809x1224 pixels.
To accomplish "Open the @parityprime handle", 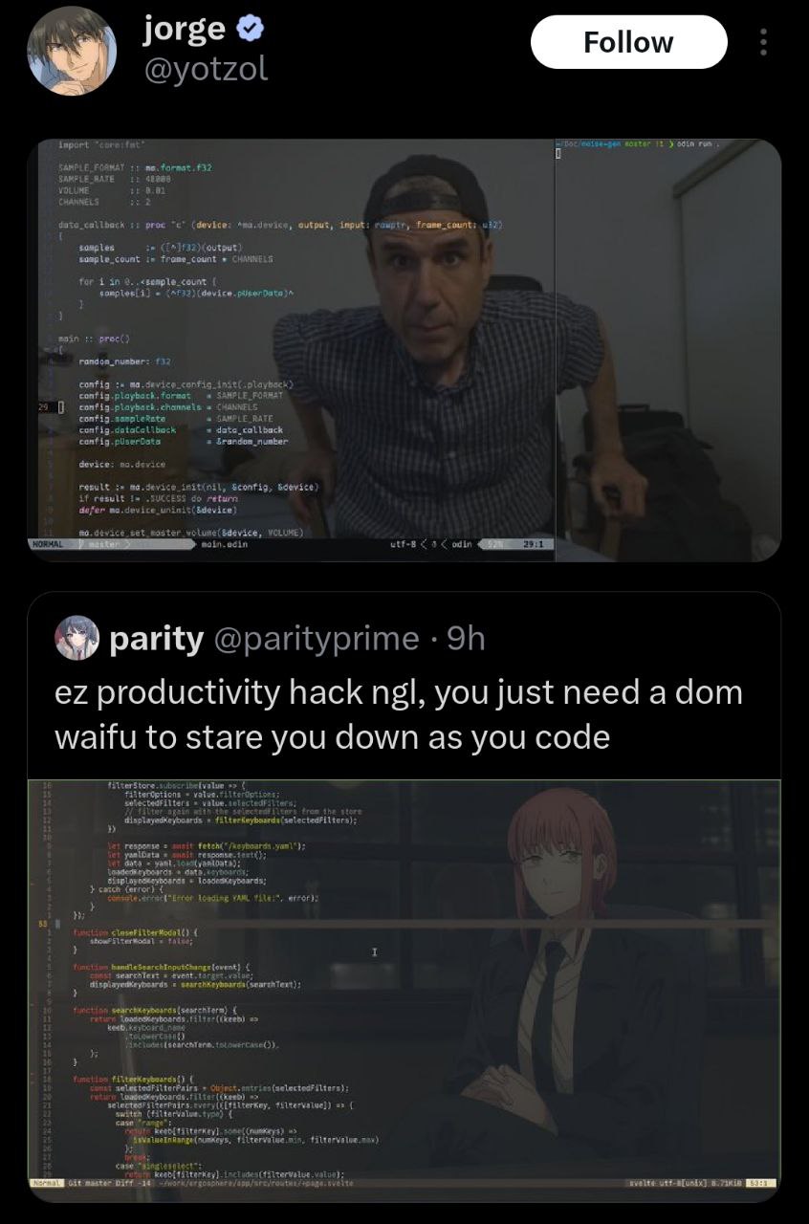I will pyautogui.click(x=316, y=638).
